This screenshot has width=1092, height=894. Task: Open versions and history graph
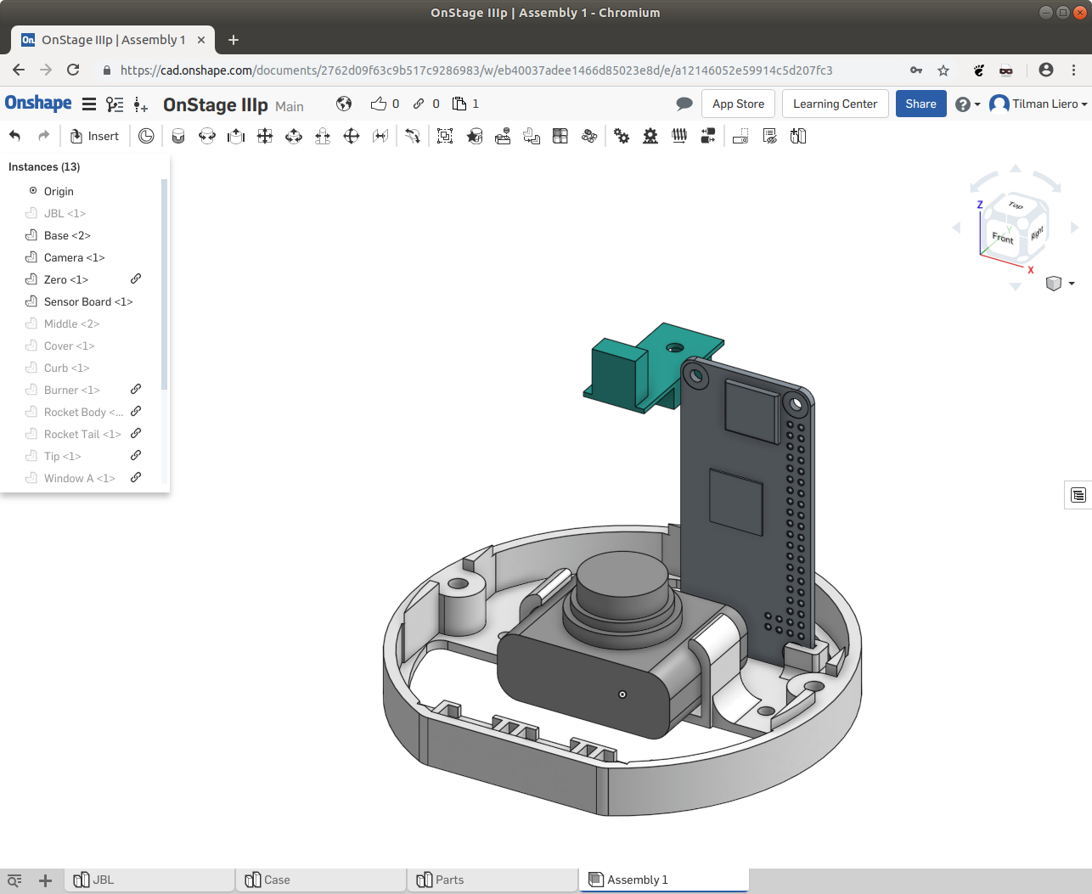pyautogui.click(x=115, y=104)
